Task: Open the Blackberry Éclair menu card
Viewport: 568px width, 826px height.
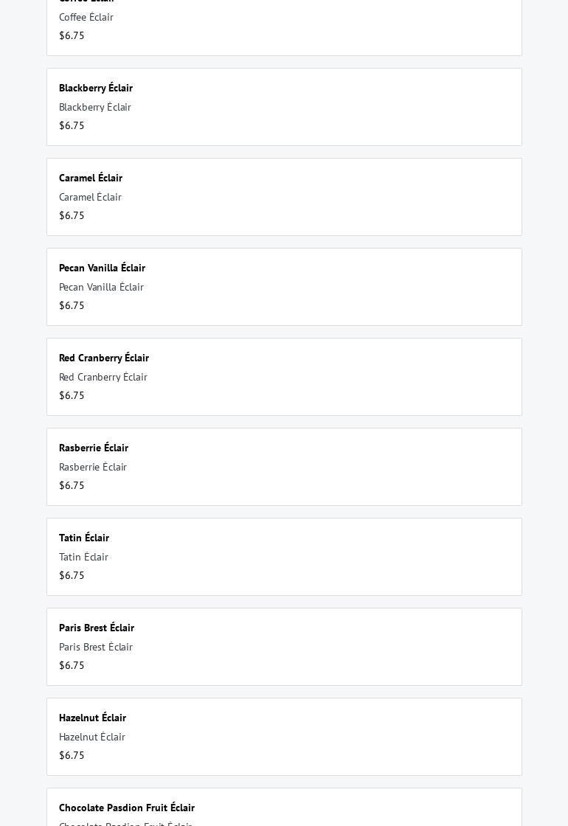Action: (284, 107)
